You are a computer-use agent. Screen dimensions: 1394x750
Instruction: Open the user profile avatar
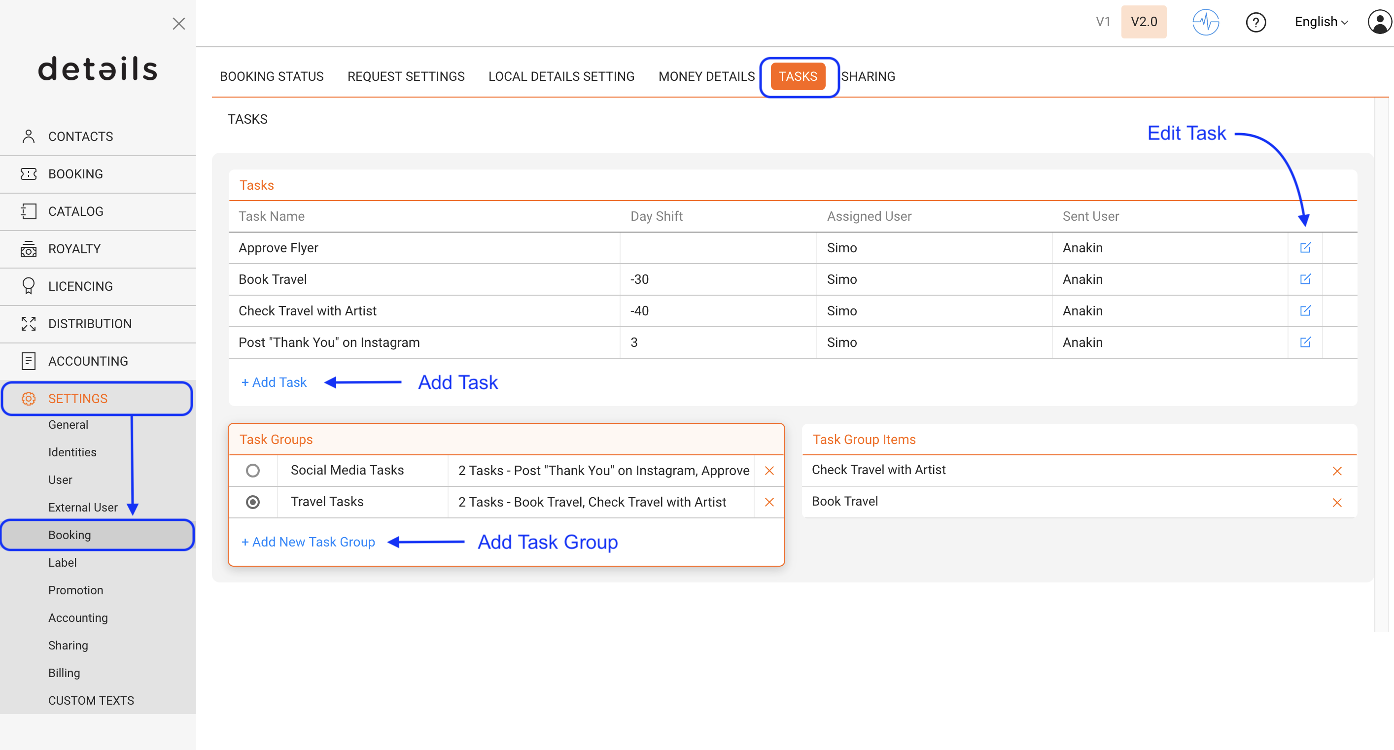pos(1379,22)
